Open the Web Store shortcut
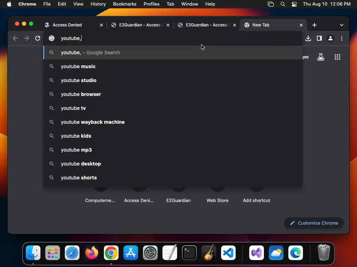The height and width of the screenshot is (267, 357). [218, 200]
